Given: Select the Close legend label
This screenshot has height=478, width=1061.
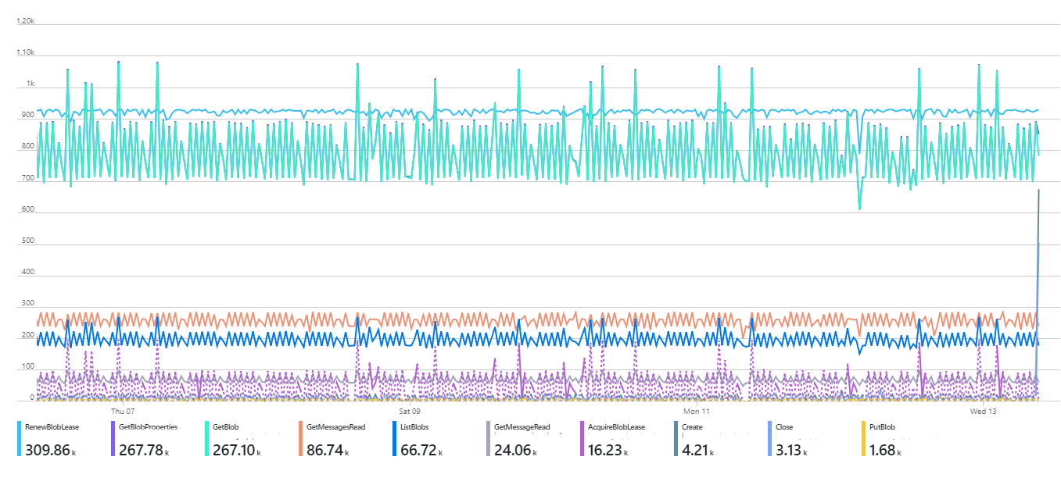Looking at the screenshot, I should (x=784, y=427).
